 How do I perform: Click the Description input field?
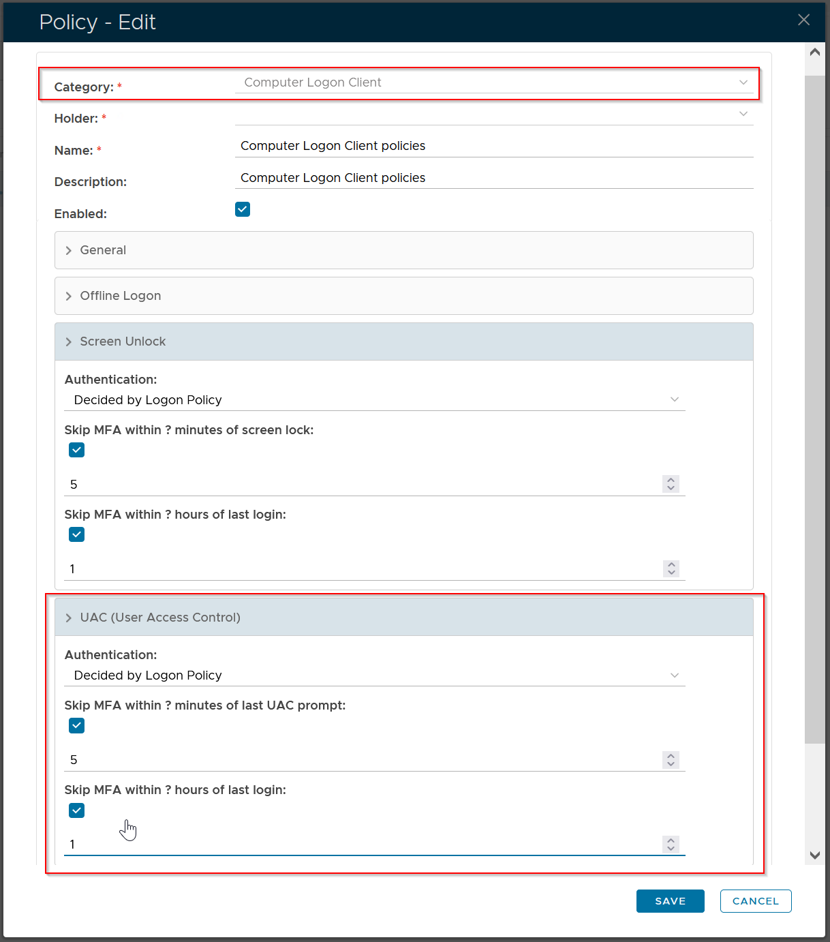click(x=494, y=178)
